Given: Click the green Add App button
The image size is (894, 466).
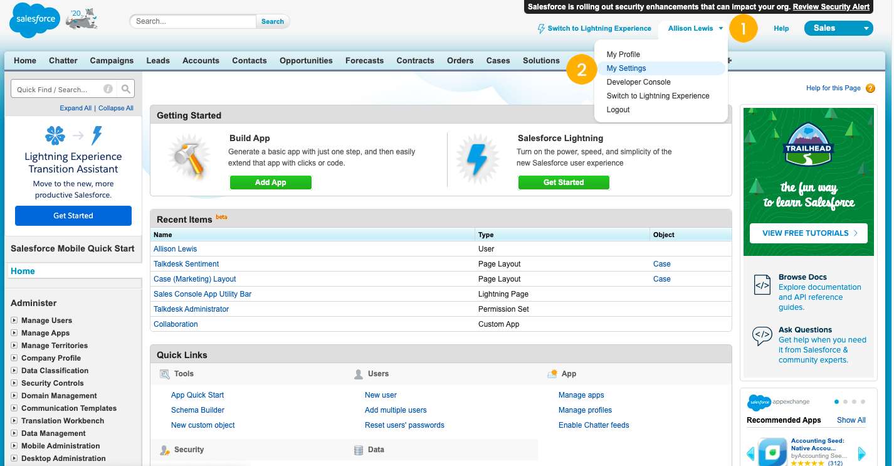Looking at the screenshot, I should tap(271, 183).
